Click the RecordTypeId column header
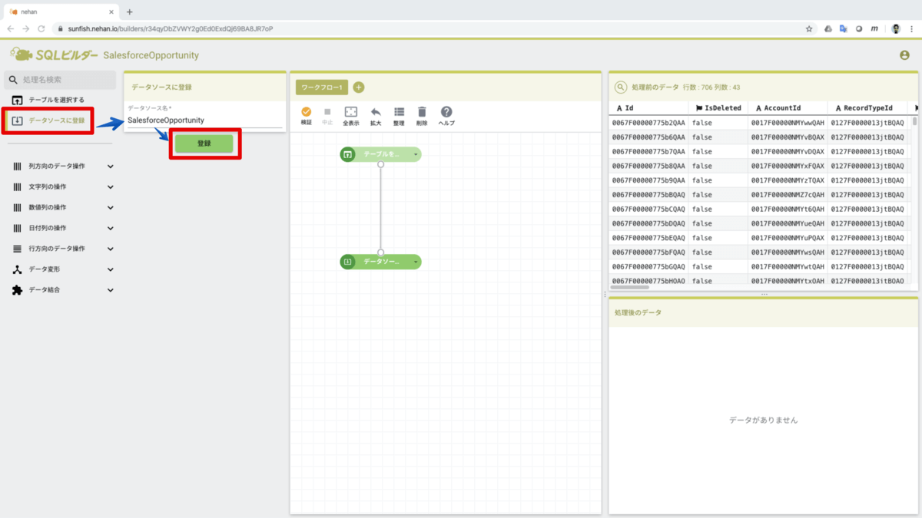Image resolution: width=922 pixels, height=518 pixels. (x=866, y=108)
